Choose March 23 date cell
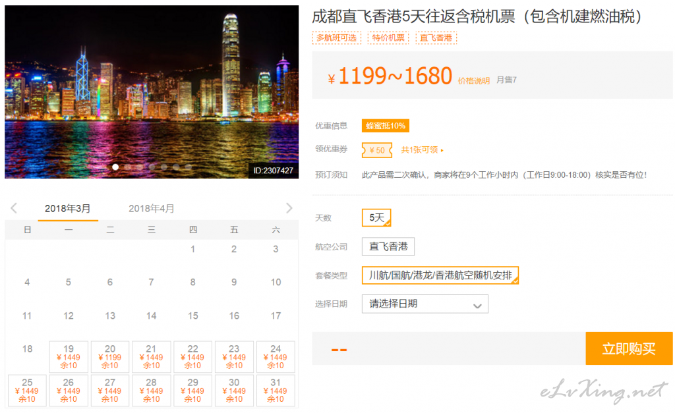 (234, 356)
